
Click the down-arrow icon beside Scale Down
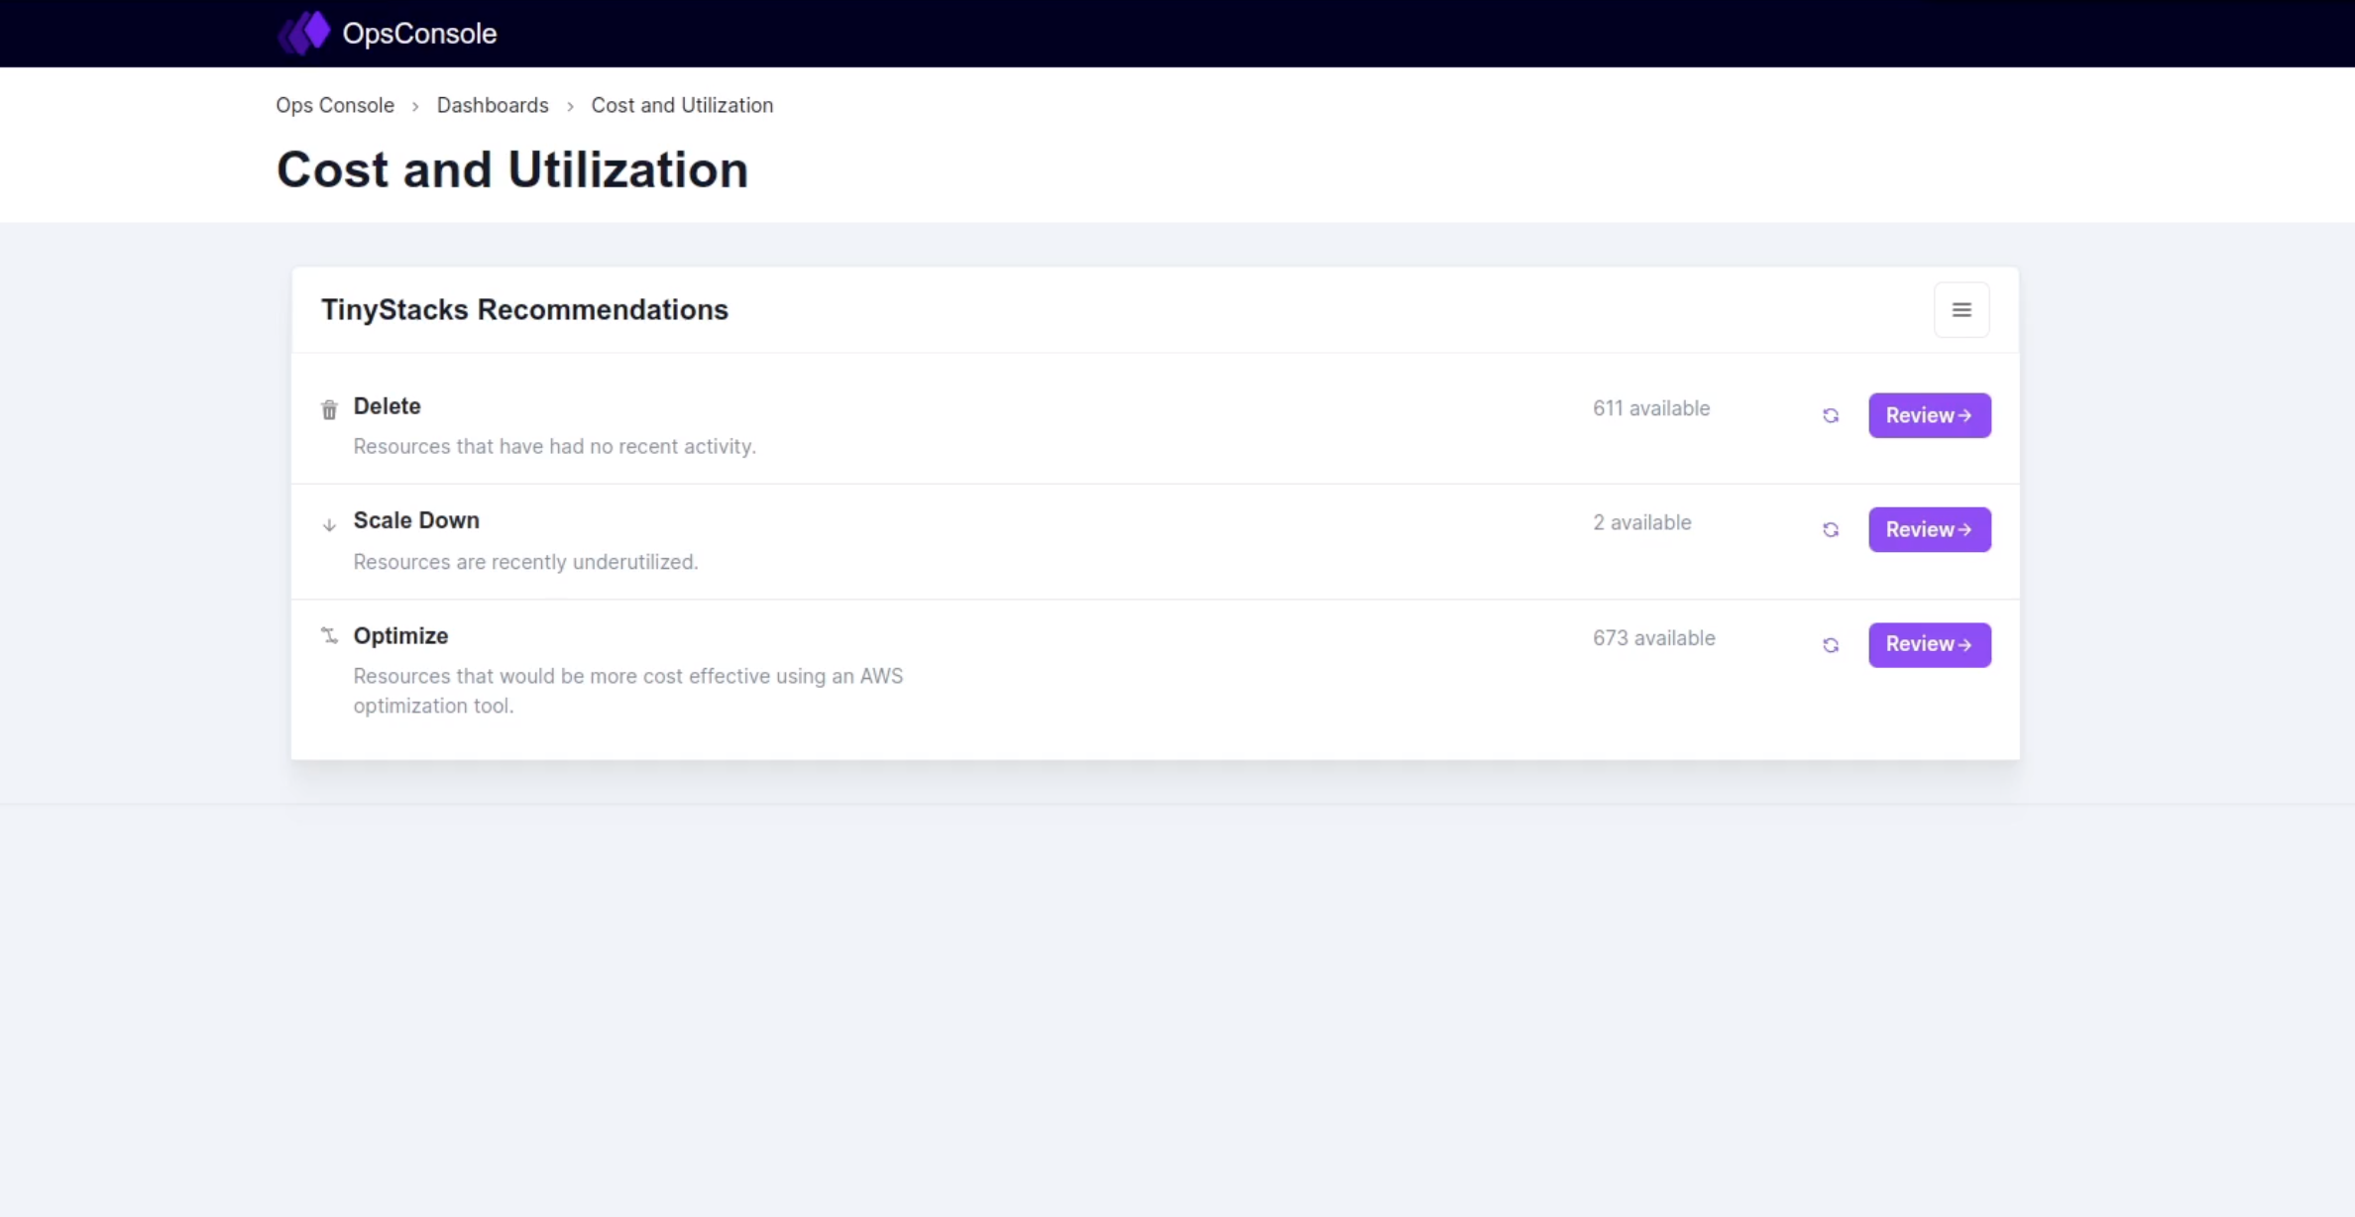329,525
